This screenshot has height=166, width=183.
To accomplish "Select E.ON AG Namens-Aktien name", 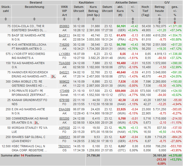I will [x=28, y=111].
